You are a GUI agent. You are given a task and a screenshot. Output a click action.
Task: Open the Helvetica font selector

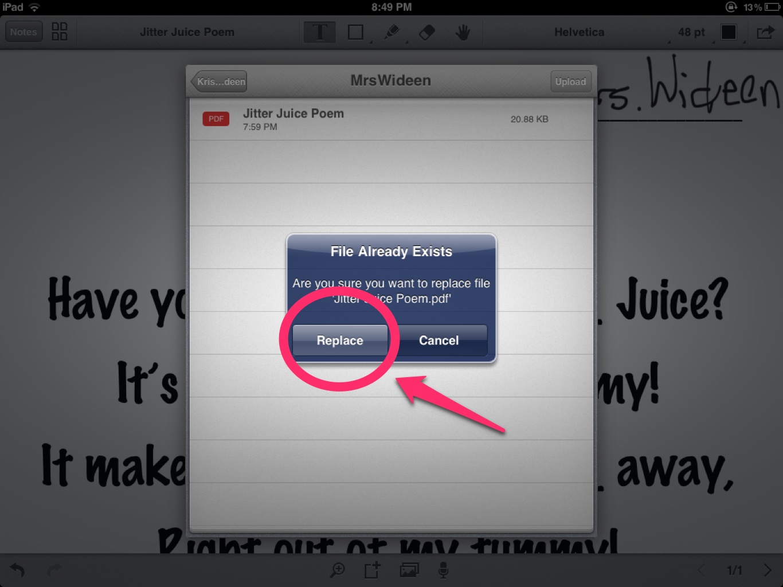pyautogui.click(x=579, y=32)
